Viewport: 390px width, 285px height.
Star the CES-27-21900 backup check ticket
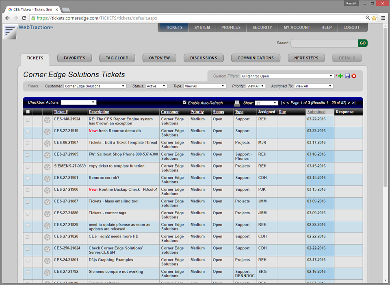pos(47,190)
